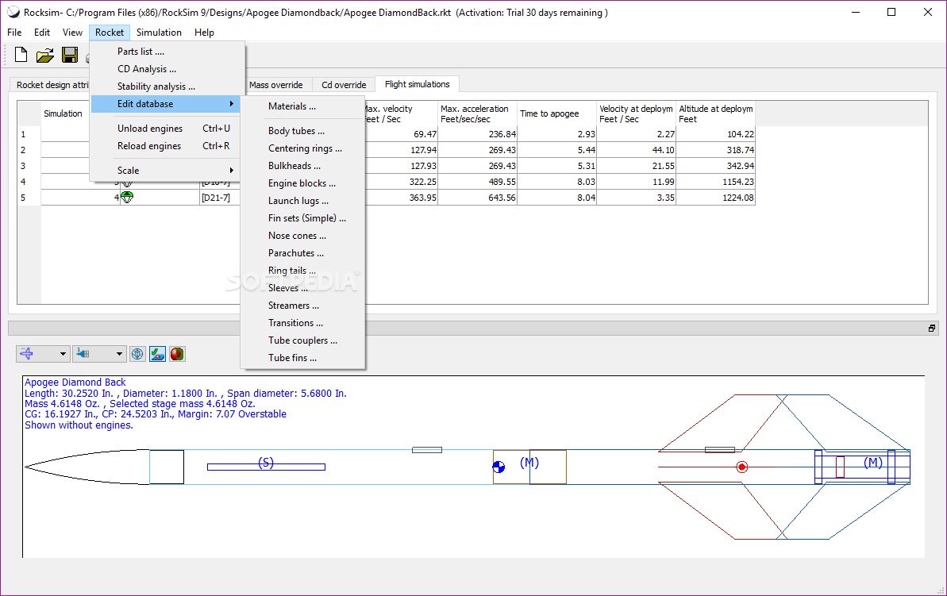Open the Bulkheads database

click(x=302, y=166)
